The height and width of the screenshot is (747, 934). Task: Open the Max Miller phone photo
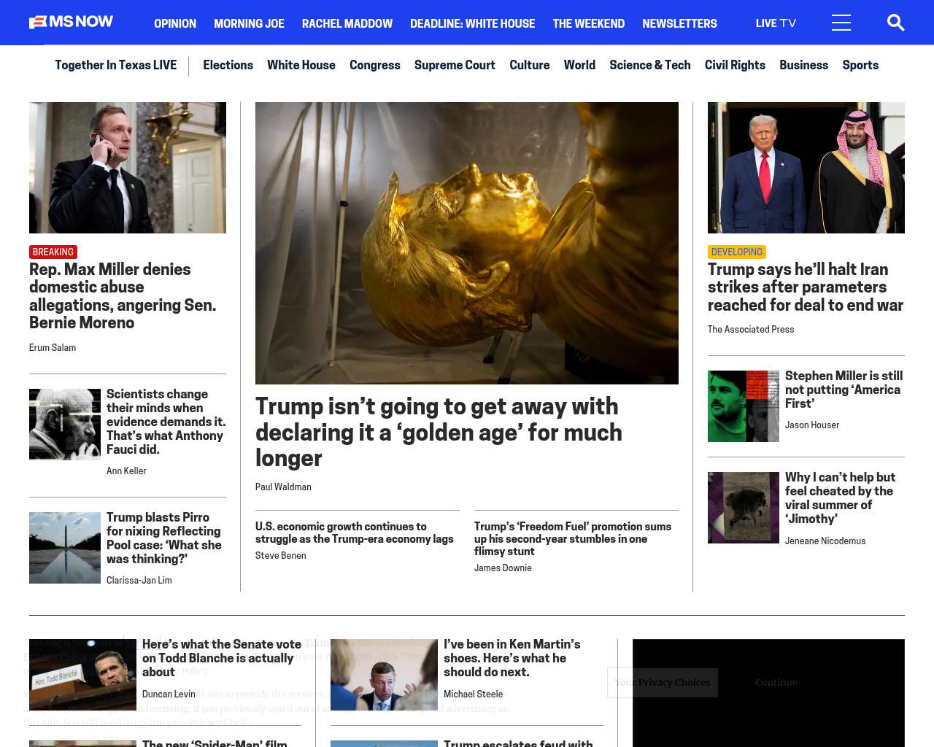[128, 168]
